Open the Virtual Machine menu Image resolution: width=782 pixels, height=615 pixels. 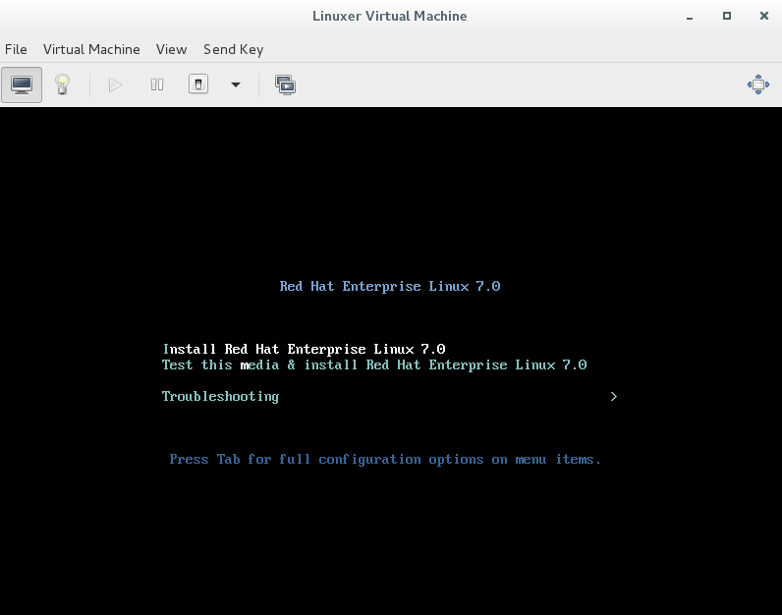point(91,49)
